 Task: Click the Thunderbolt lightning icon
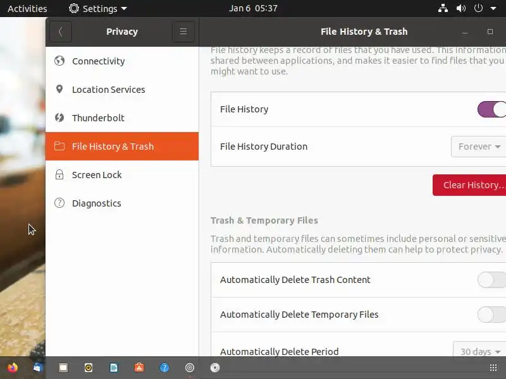[x=59, y=117]
